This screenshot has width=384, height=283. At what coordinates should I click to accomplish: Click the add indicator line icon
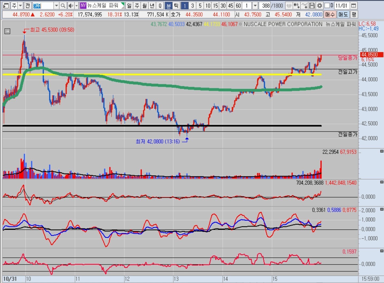[304, 6]
